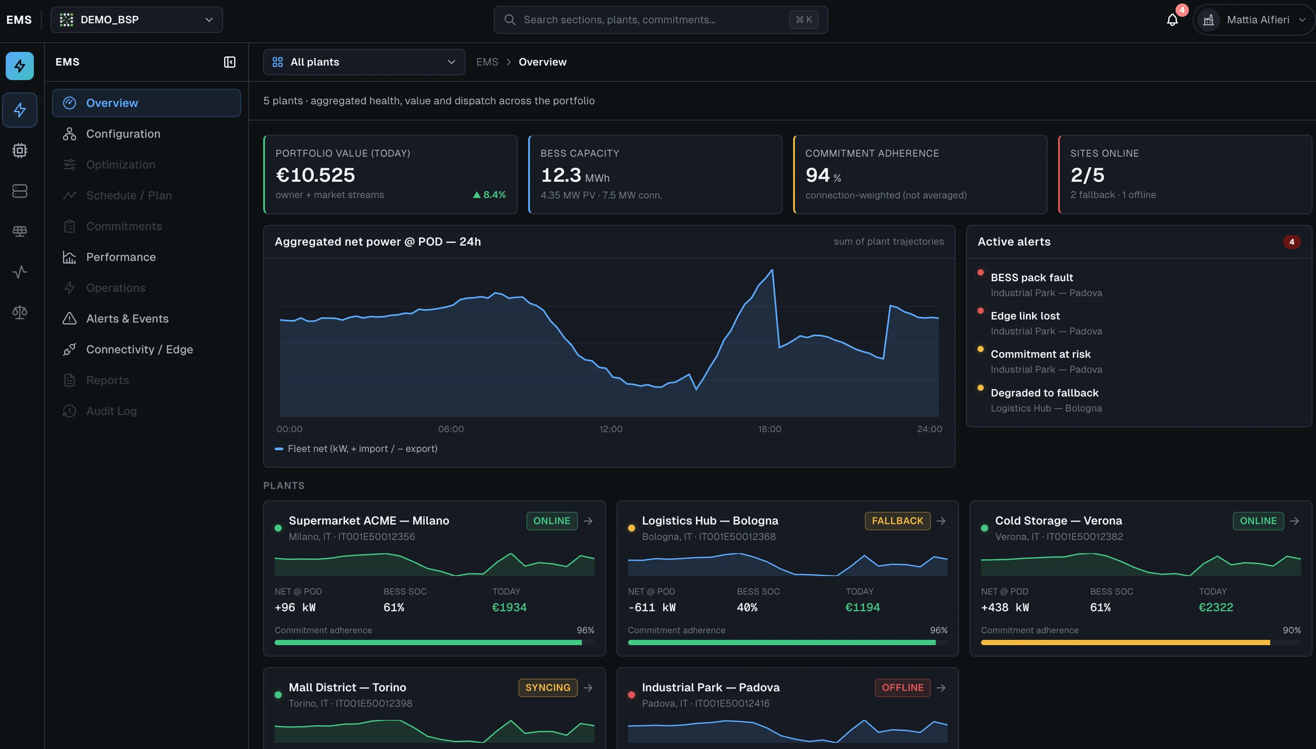Image resolution: width=1316 pixels, height=749 pixels.
Task: Open Supermarket ACME — Milano details arrow
Action: [588, 521]
